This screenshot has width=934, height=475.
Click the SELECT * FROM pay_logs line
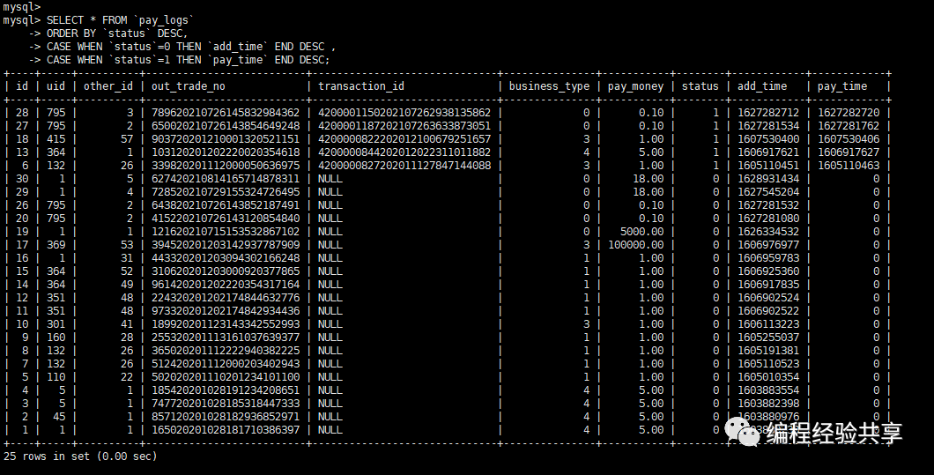(x=99, y=20)
